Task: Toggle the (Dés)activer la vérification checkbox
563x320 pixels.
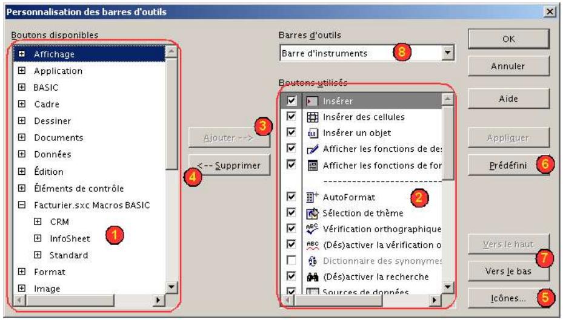Action: tap(291, 244)
